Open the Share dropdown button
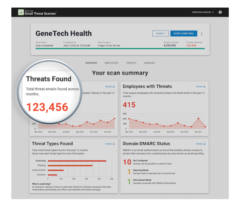Viewport: 239px width, 201px height. coord(160,34)
